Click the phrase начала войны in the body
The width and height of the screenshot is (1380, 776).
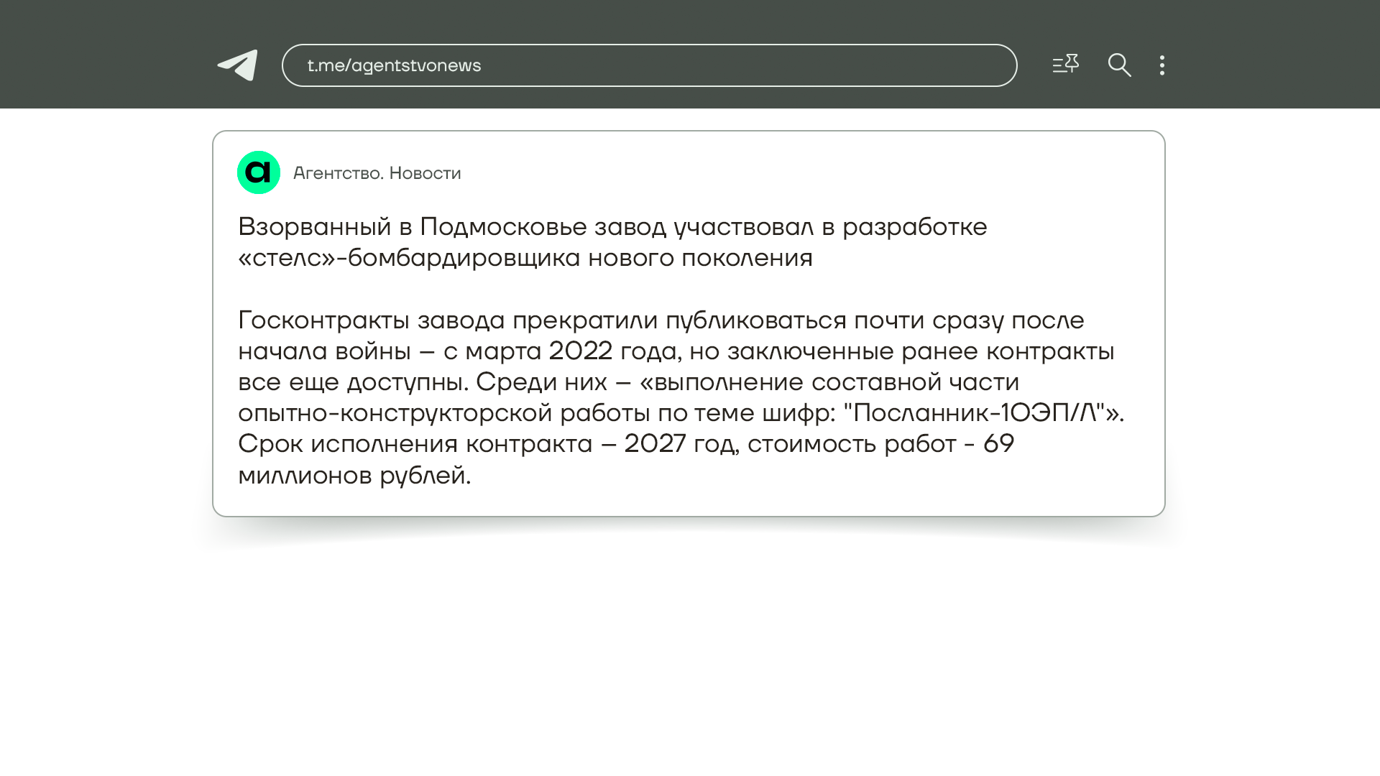point(324,351)
